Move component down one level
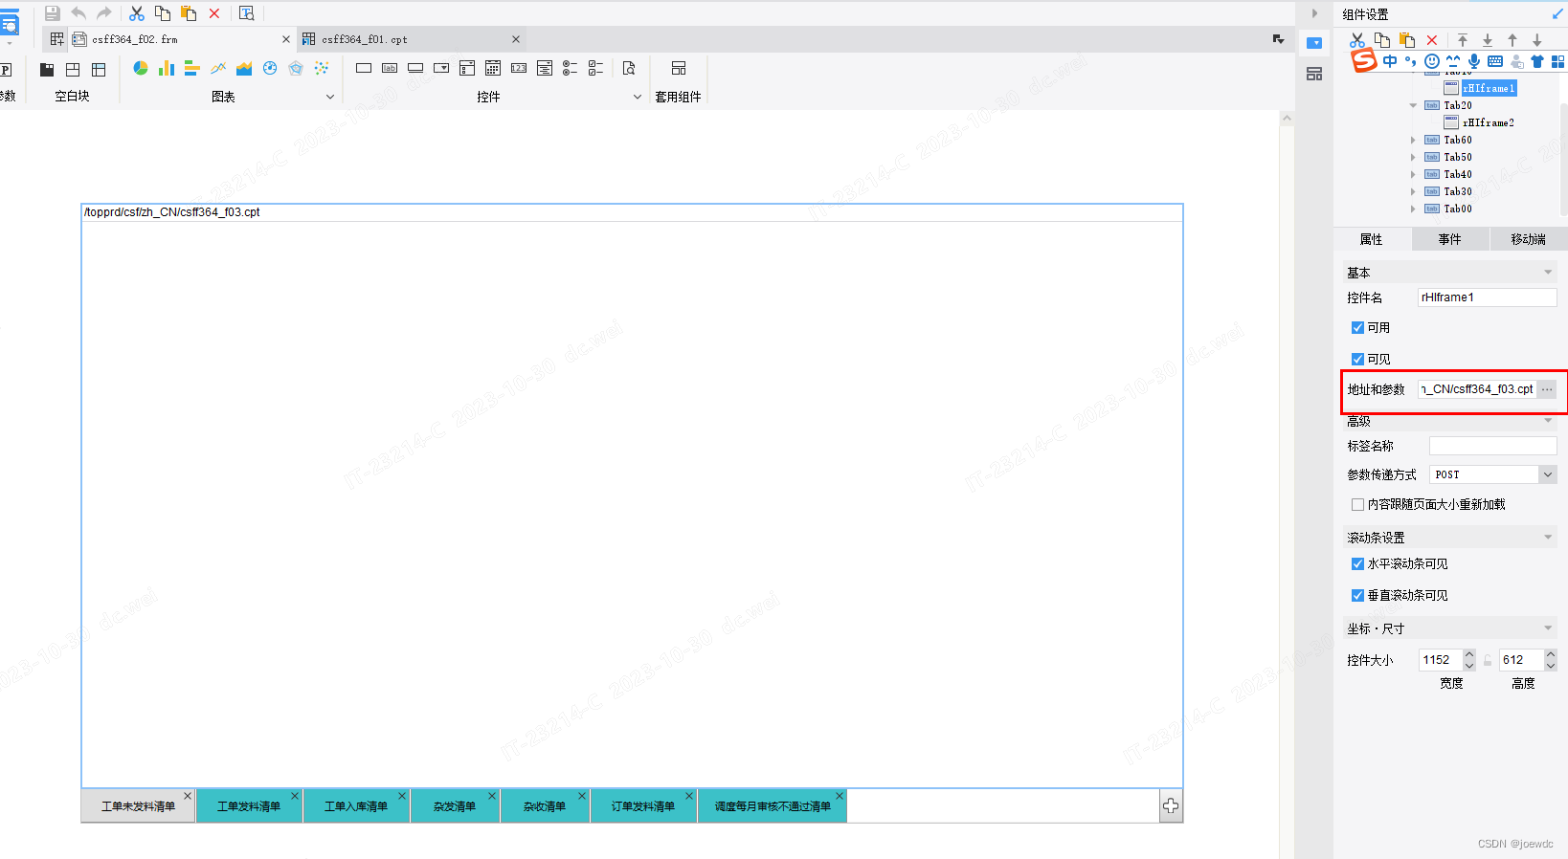Image resolution: width=1568 pixels, height=859 pixels. 1537,40
